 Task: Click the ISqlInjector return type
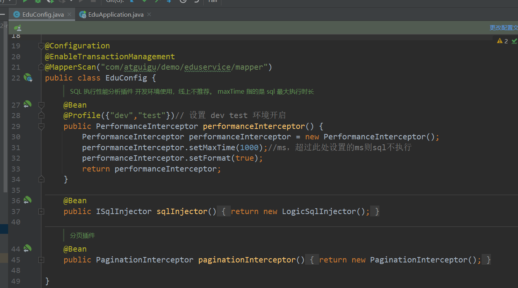(x=124, y=211)
